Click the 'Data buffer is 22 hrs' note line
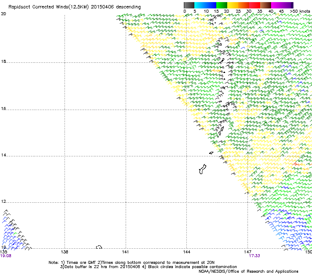 point(148,267)
